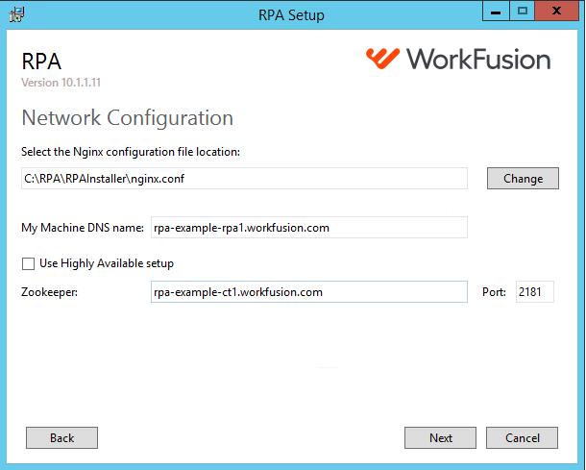This screenshot has height=470, width=586.
Task: Minimize the RPA Setup window
Action: pyautogui.click(x=496, y=12)
